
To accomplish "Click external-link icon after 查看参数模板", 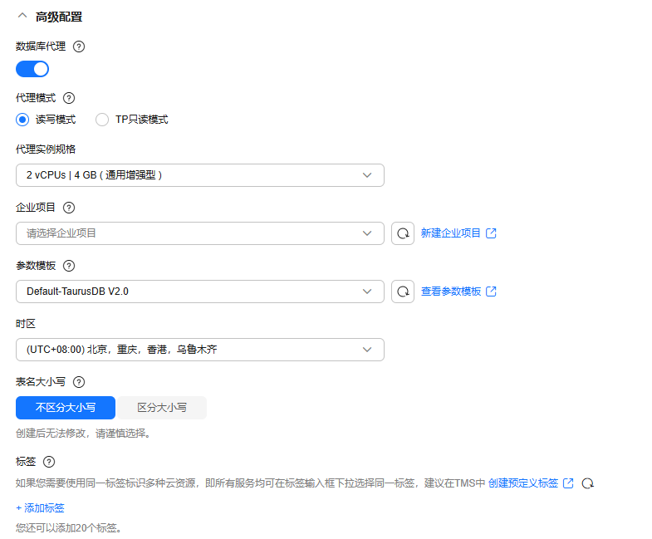I will pyautogui.click(x=491, y=292).
